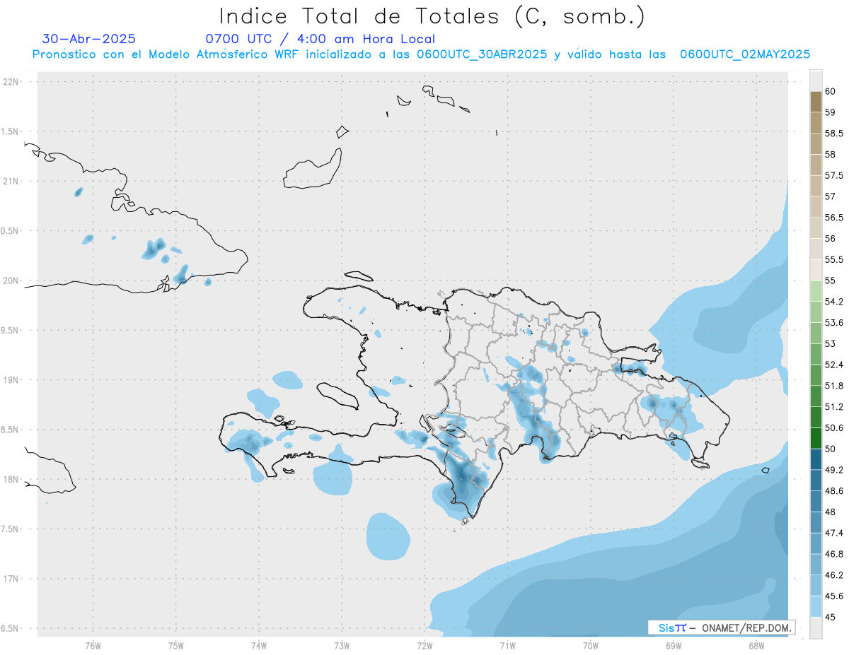Click the pale green swatch between 54.2 and 55
Image resolution: width=849 pixels, height=655 pixels.
point(816,291)
